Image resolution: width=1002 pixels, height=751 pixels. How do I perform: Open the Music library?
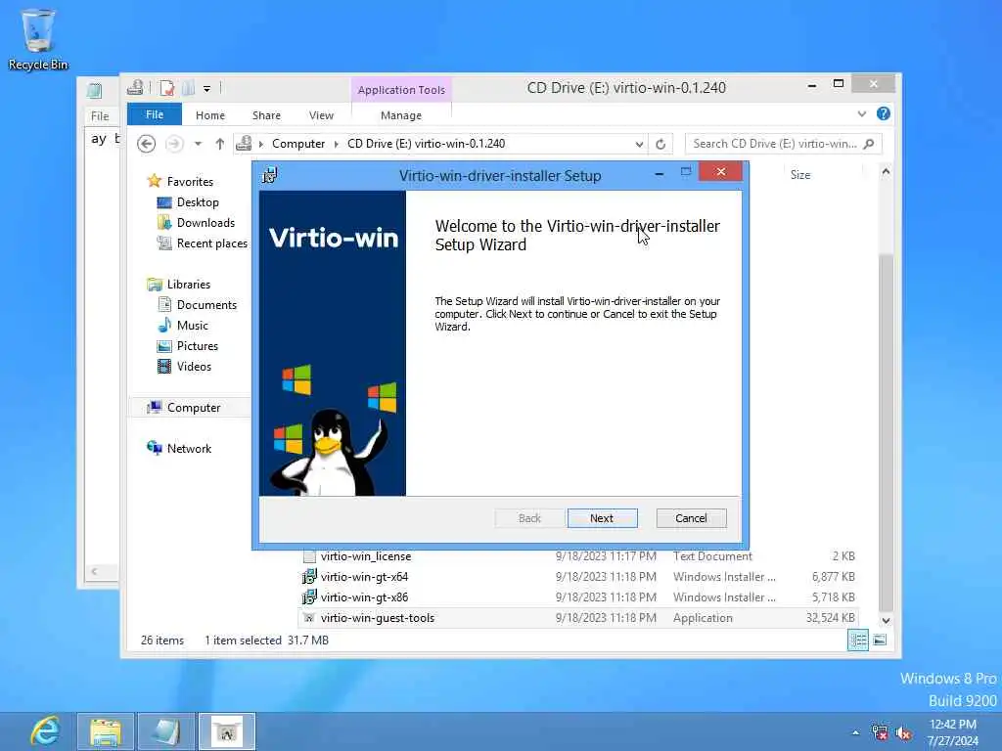point(192,325)
